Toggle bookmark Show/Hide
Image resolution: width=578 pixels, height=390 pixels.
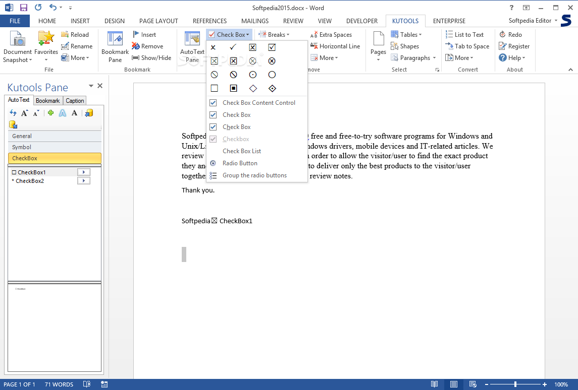click(x=151, y=58)
